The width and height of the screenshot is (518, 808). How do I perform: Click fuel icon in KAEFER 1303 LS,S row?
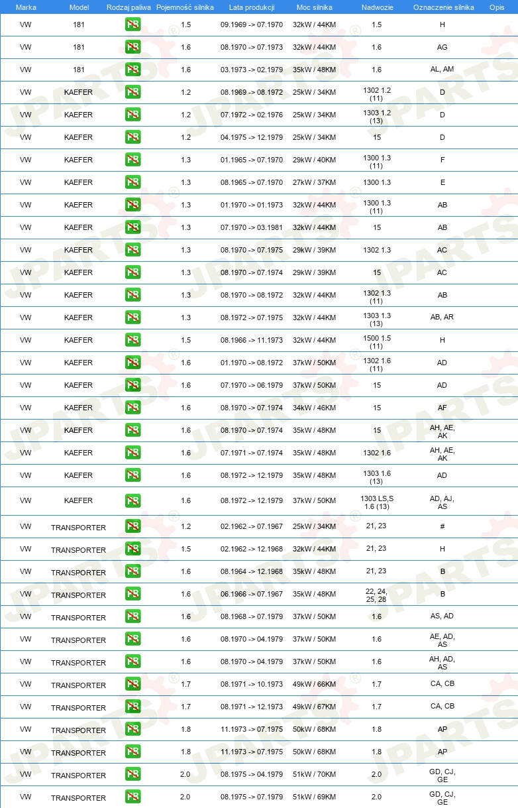(132, 501)
